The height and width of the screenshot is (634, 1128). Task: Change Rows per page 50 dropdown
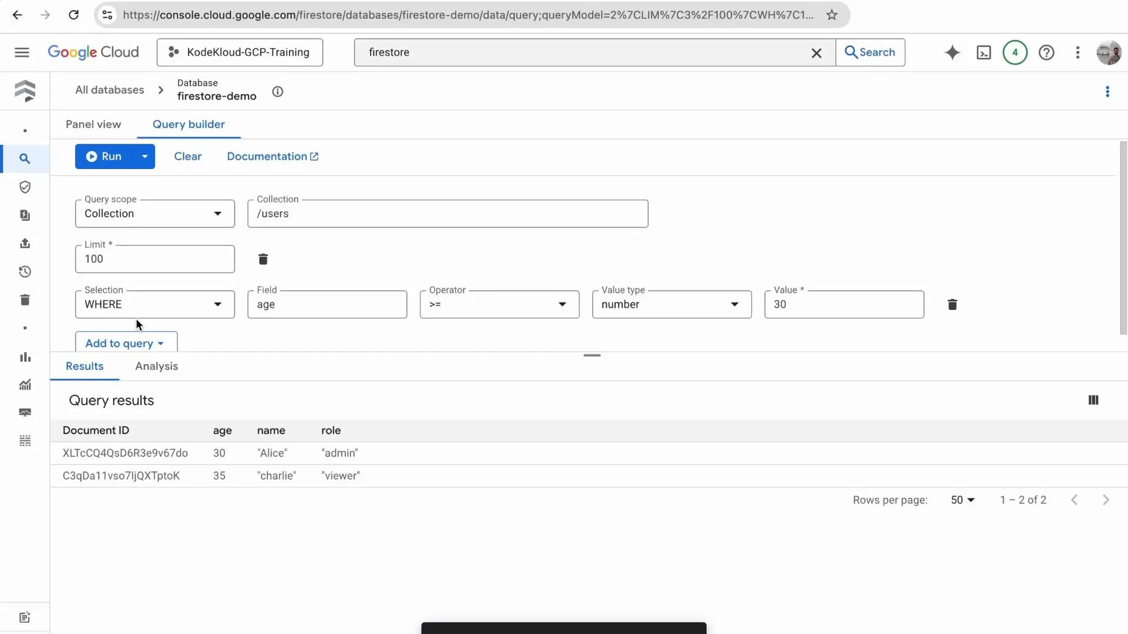point(962,500)
